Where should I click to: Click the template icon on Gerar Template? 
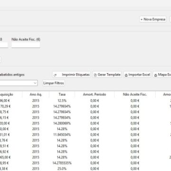tap(95, 75)
